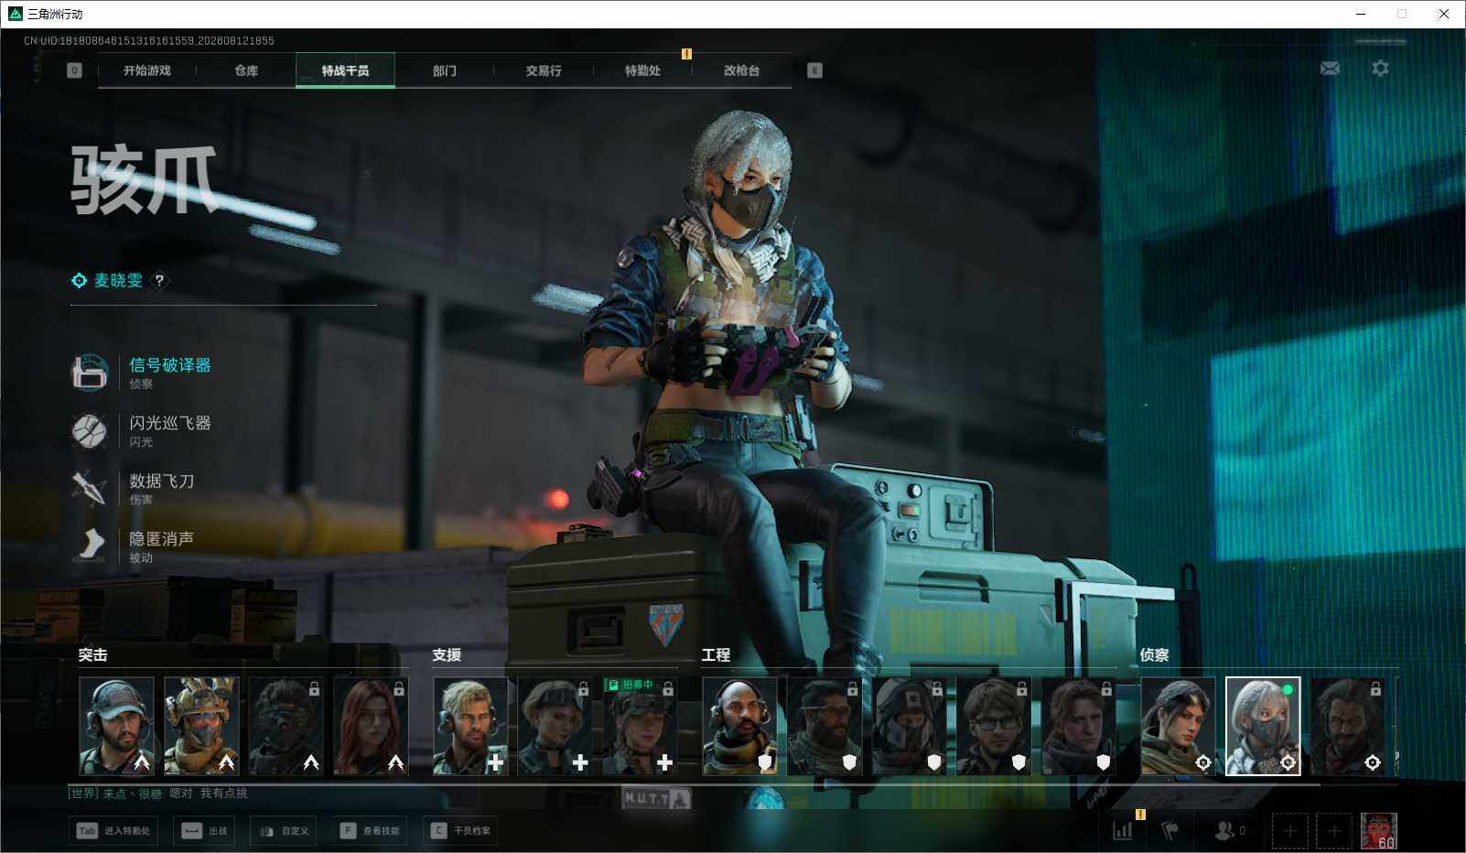The image size is (1466, 853).
Task: Open the friends list icon
Action: (1224, 831)
